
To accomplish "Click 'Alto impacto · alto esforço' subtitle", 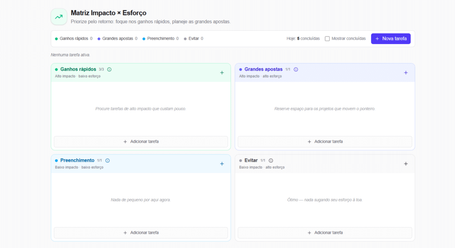I will coord(260,76).
